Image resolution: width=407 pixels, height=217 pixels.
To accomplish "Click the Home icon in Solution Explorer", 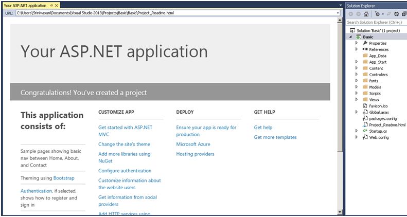I will click(x=366, y=14).
